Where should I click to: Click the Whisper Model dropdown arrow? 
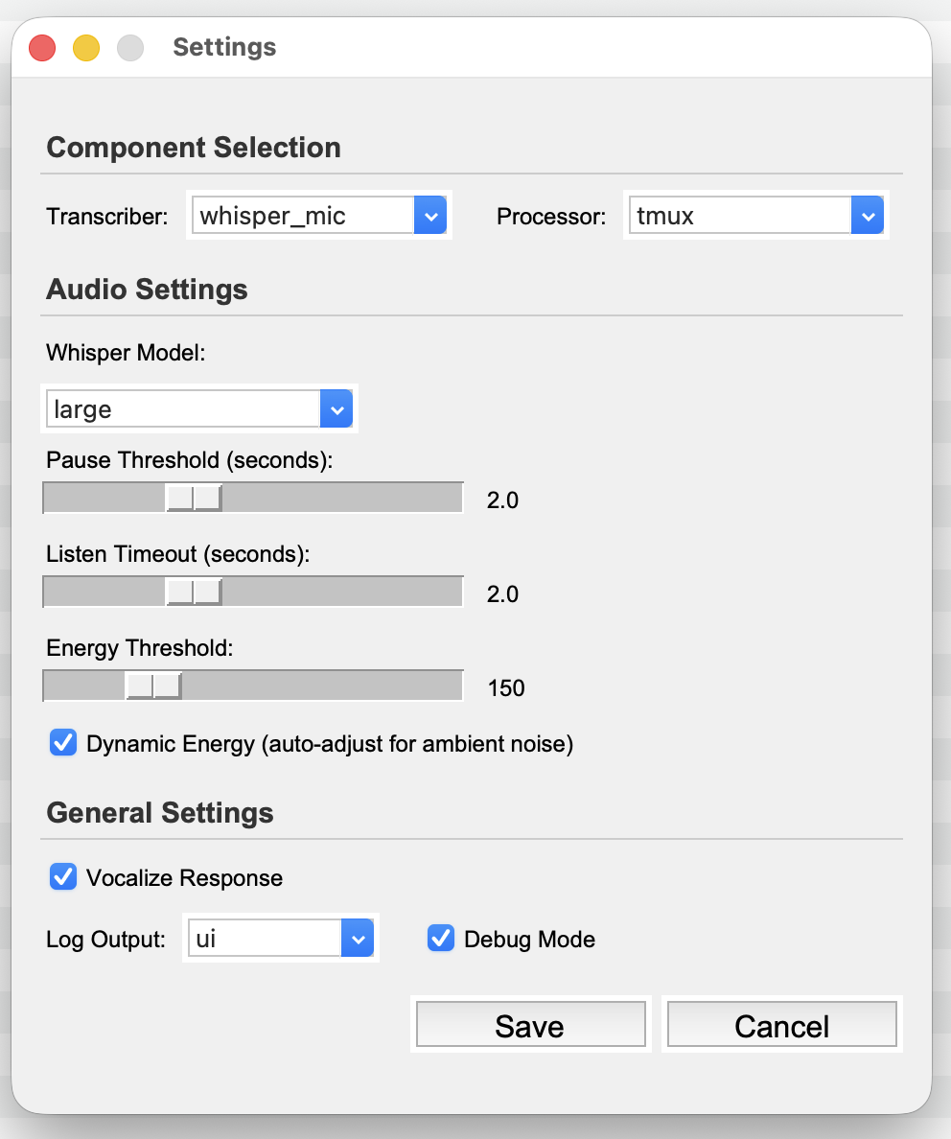click(x=336, y=408)
